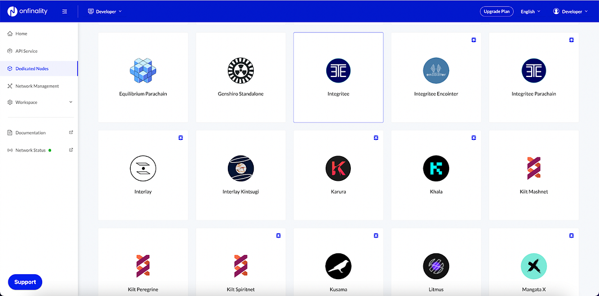Select the Integritee logo in highlighted card
The height and width of the screenshot is (296, 599).
tap(339, 71)
